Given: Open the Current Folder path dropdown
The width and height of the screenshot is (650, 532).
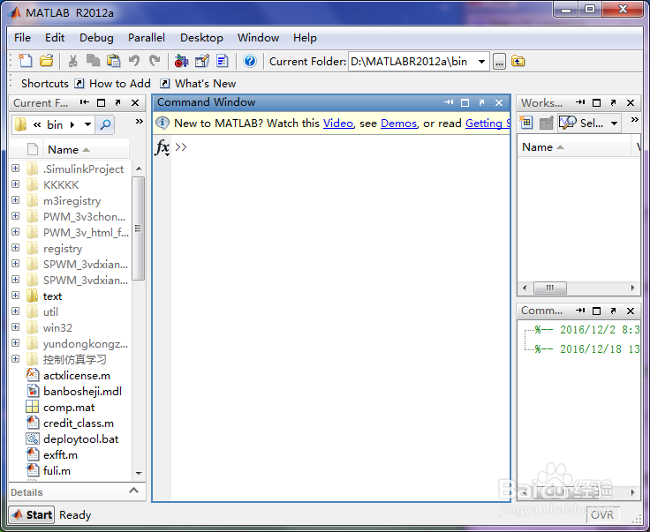Looking at the screenshot, I should click(x=481, y=62).
